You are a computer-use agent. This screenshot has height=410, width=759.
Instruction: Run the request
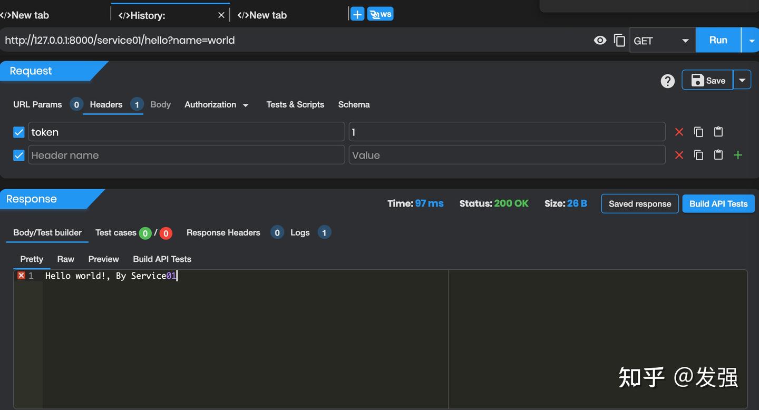click(x=718, y=40)
